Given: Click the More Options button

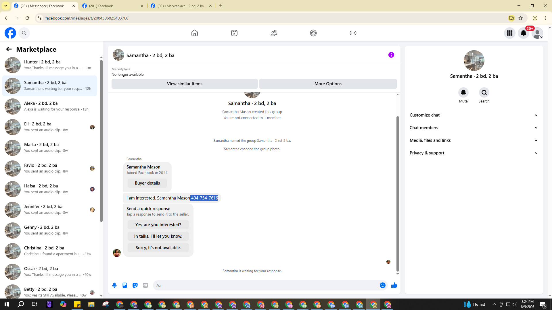Looking at the screenshot, I should point(328,84).
